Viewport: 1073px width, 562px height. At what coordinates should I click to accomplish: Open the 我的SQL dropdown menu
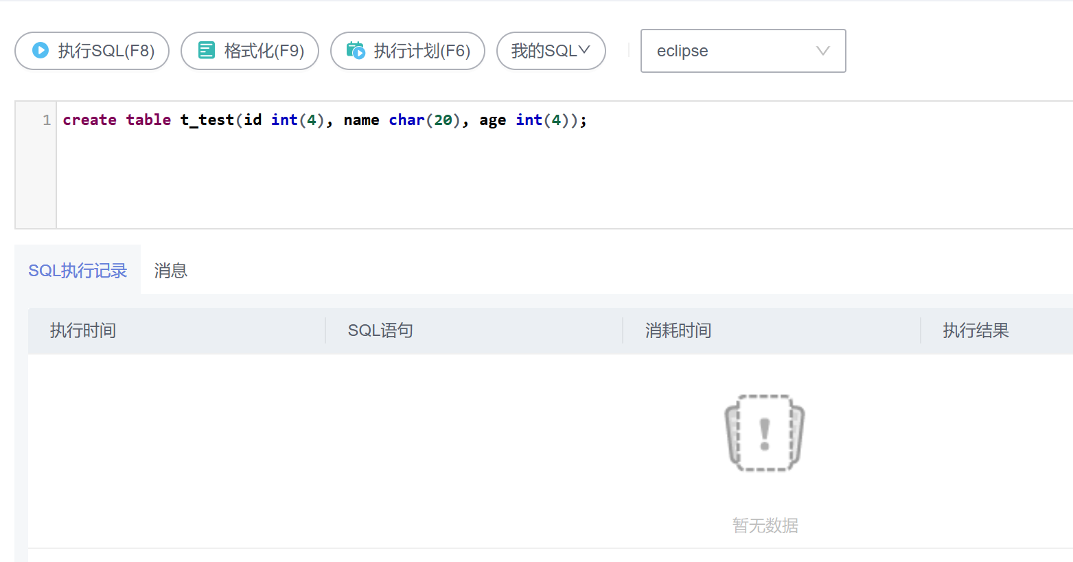click(x=544, y=51)
